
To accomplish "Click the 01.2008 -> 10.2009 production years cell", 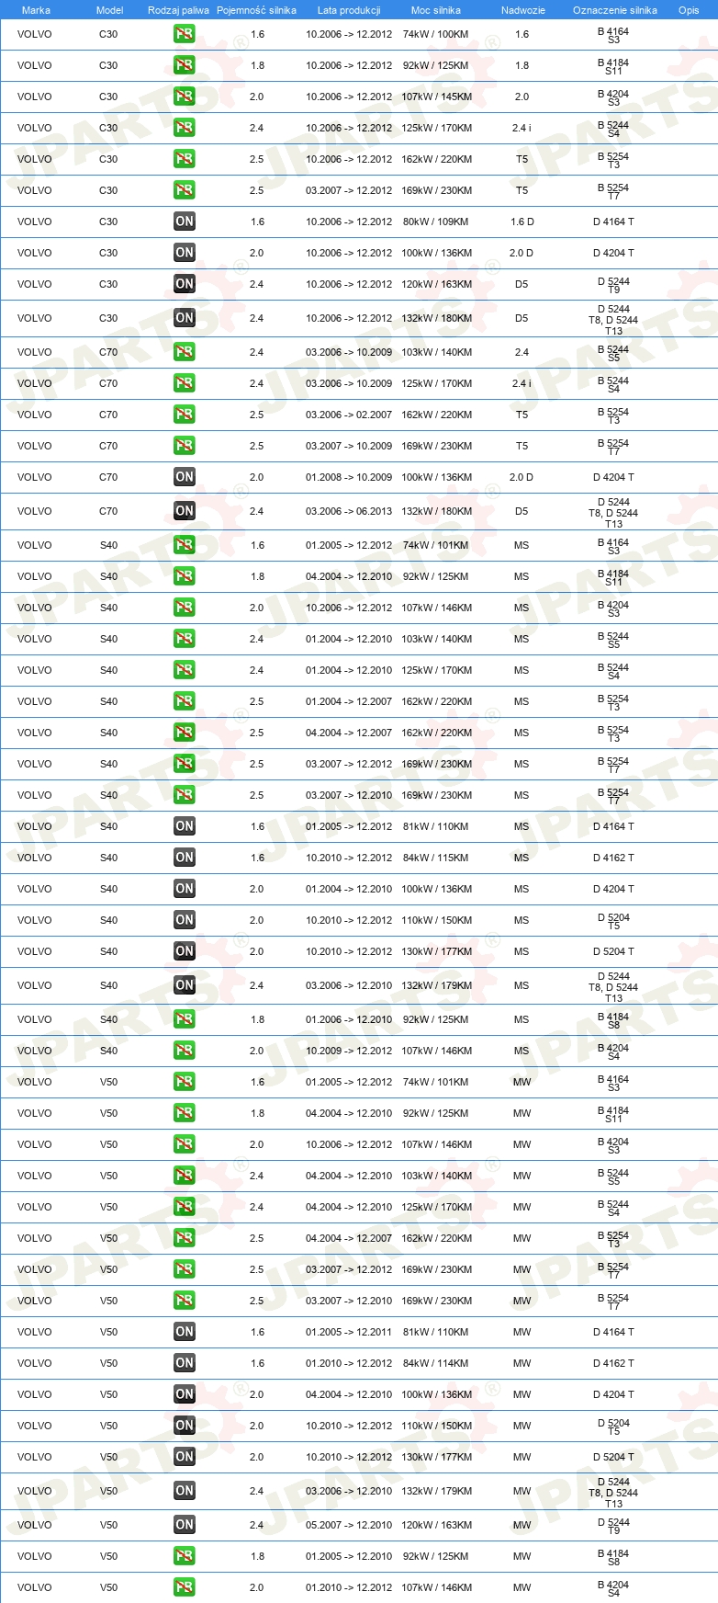I will 349,477.
